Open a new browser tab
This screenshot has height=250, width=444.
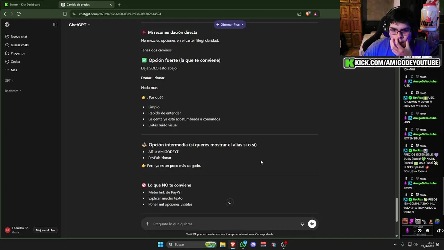click(x=119, y=5)
